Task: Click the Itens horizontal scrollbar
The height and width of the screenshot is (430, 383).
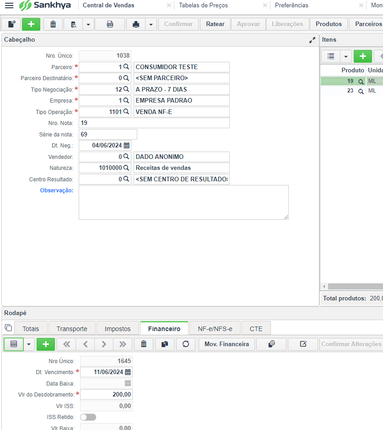Action: coord(352,286)
